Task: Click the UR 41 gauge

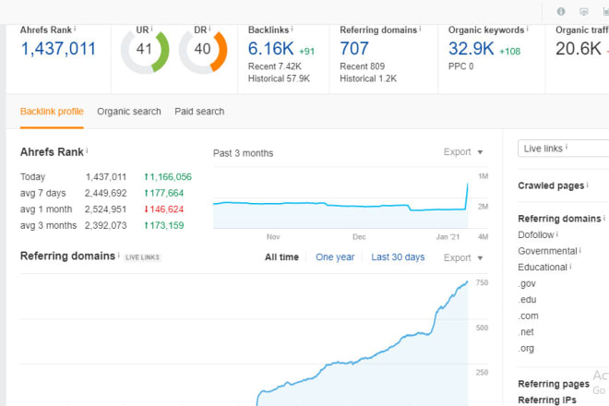Action: tap(145, 52)
